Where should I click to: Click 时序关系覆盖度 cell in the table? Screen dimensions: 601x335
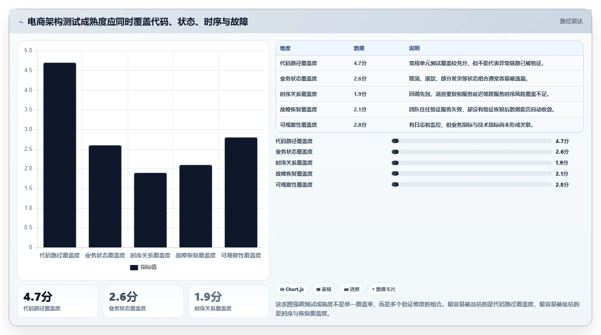pyautogui.click(x=299, y=94)
